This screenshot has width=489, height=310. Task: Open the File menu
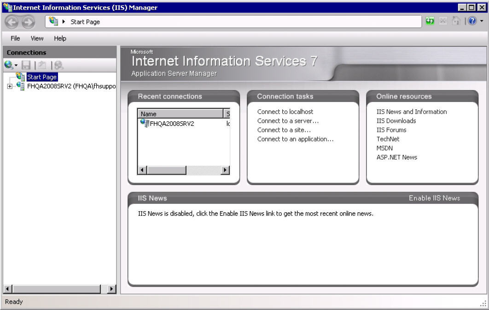point(15,38)
